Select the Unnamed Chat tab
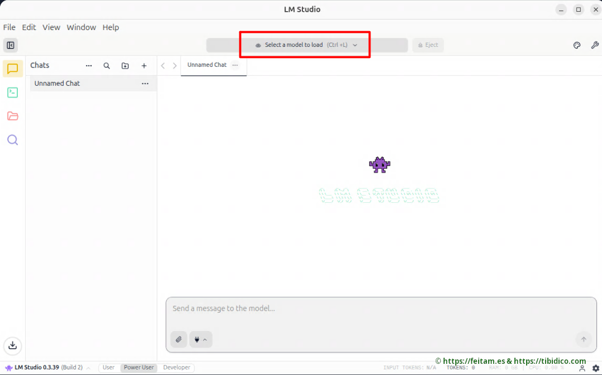This screenshot has height=375, width=602. pyautogui.click(x=207, y=65)
